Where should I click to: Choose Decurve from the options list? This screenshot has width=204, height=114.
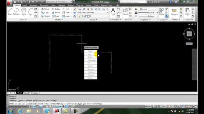pos(91,69)
